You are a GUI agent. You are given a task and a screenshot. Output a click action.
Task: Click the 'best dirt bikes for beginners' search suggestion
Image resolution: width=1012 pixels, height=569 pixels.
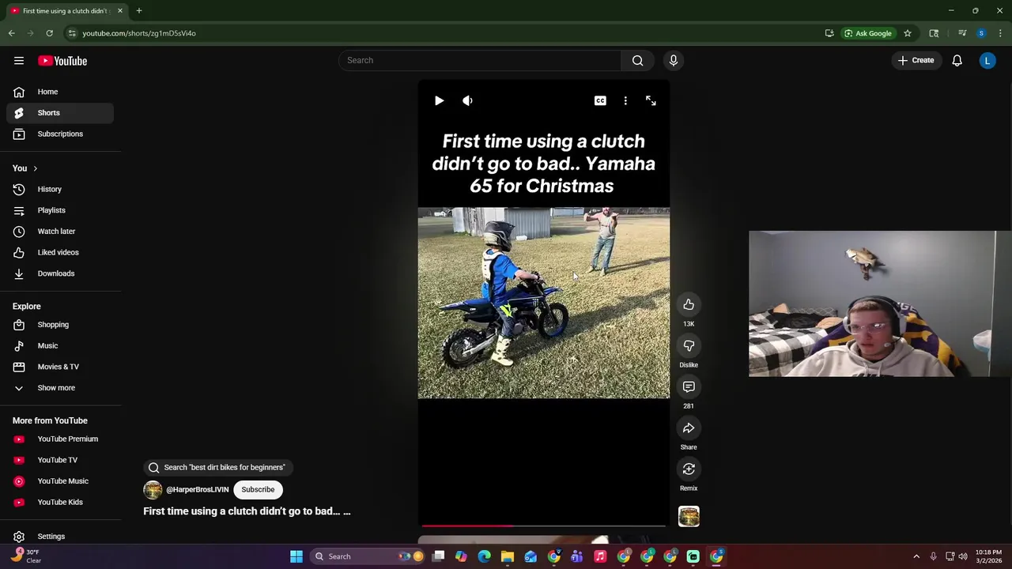217,467
